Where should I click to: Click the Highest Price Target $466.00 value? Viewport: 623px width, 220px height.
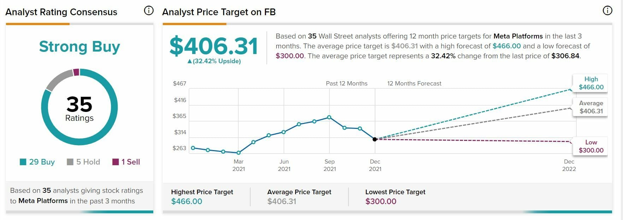pyautogui.click(x=186, y=202)
